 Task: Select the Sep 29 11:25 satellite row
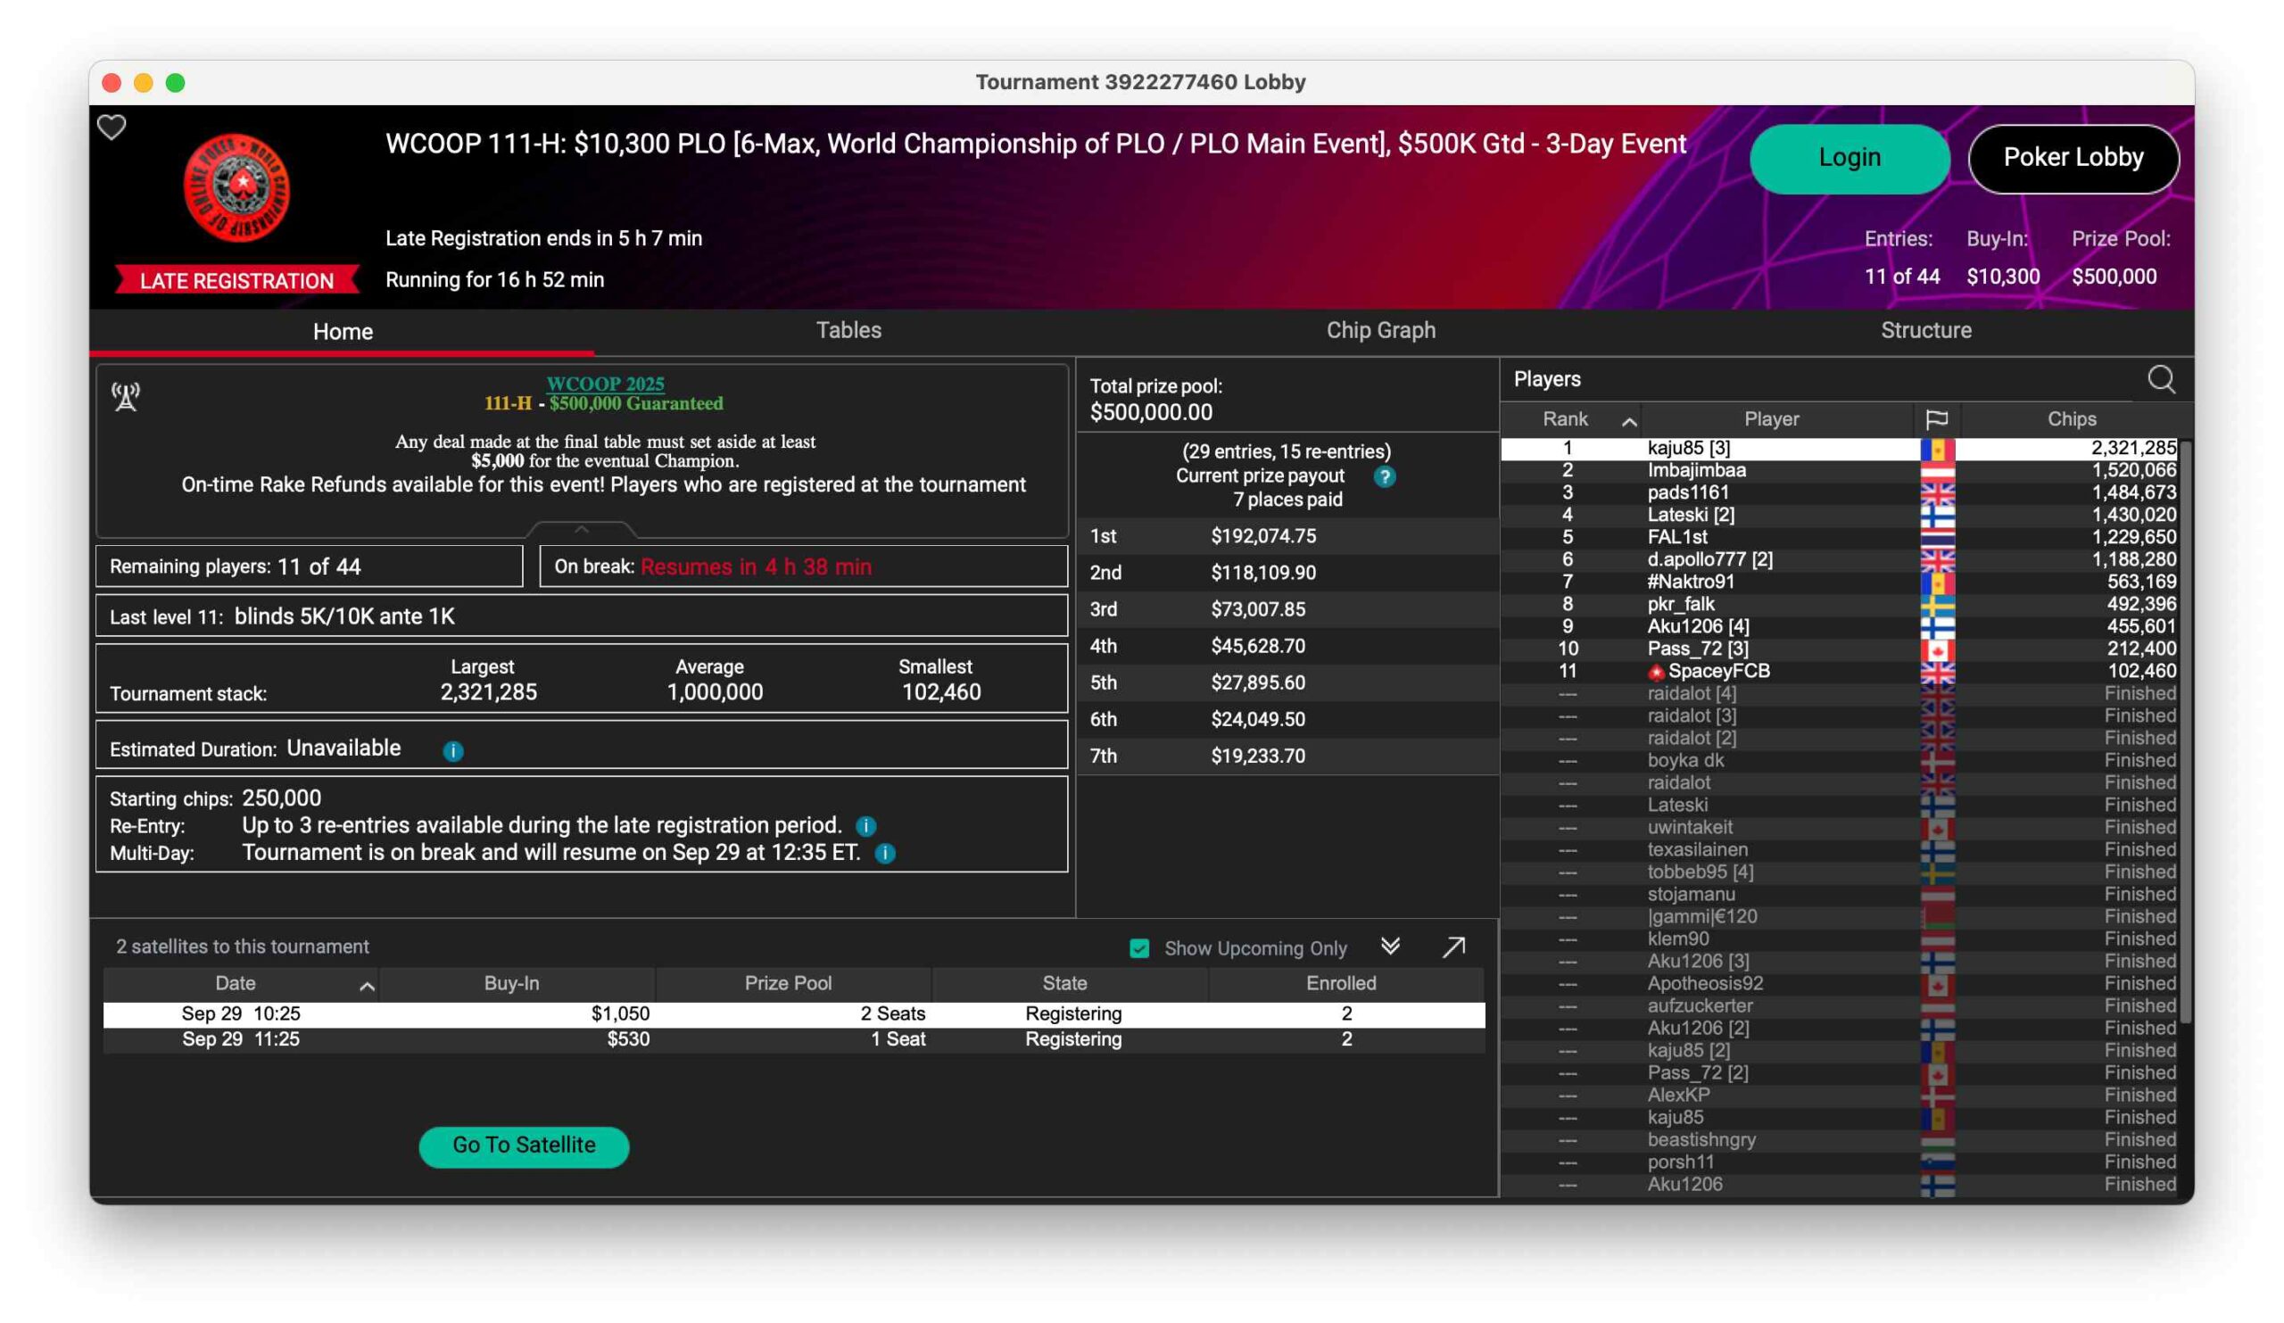click(793, 1039)
